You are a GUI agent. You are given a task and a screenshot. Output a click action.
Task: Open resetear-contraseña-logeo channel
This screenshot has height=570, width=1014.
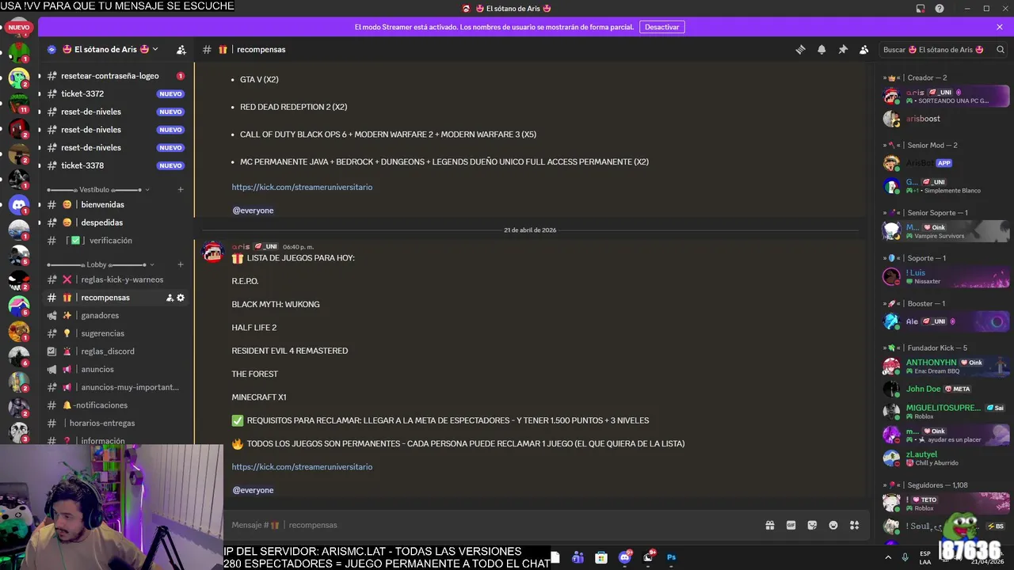pyautogui.click(x=116, y=76)
